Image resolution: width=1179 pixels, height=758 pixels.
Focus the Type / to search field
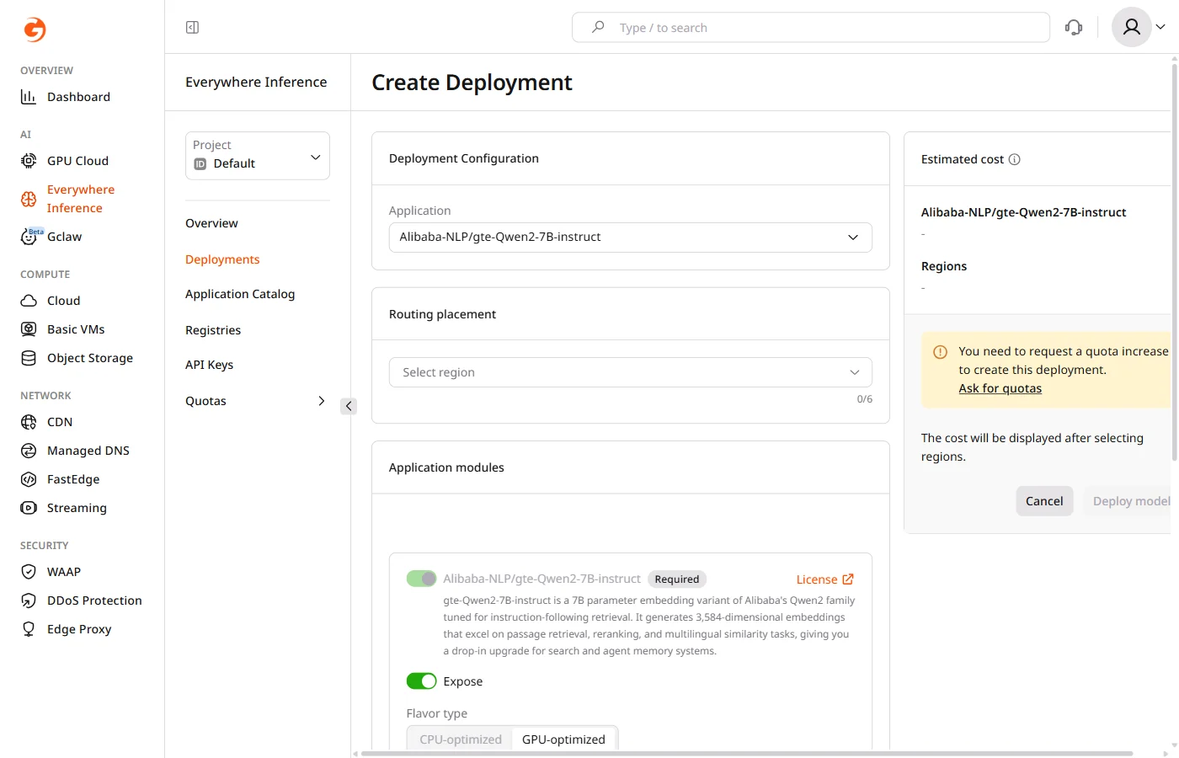811,27
